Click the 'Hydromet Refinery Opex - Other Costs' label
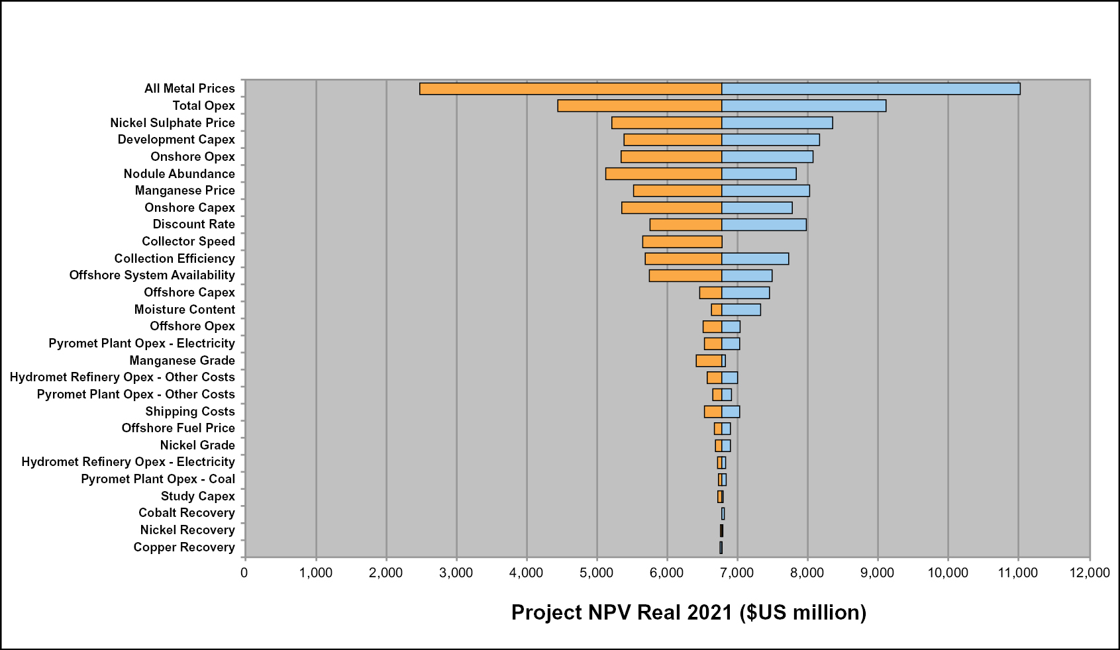 pos(123,377)
